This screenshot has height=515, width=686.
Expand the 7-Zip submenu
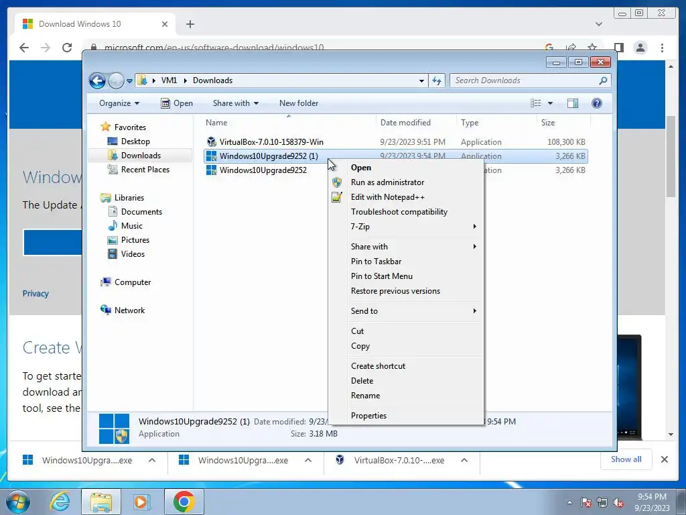coord(406,227)
